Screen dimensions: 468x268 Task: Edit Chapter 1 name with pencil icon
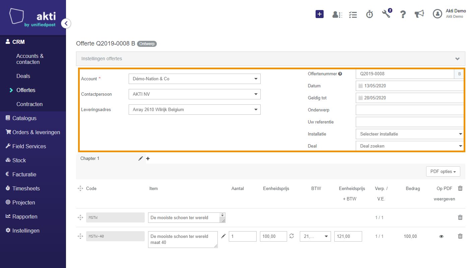pos(141,159)
